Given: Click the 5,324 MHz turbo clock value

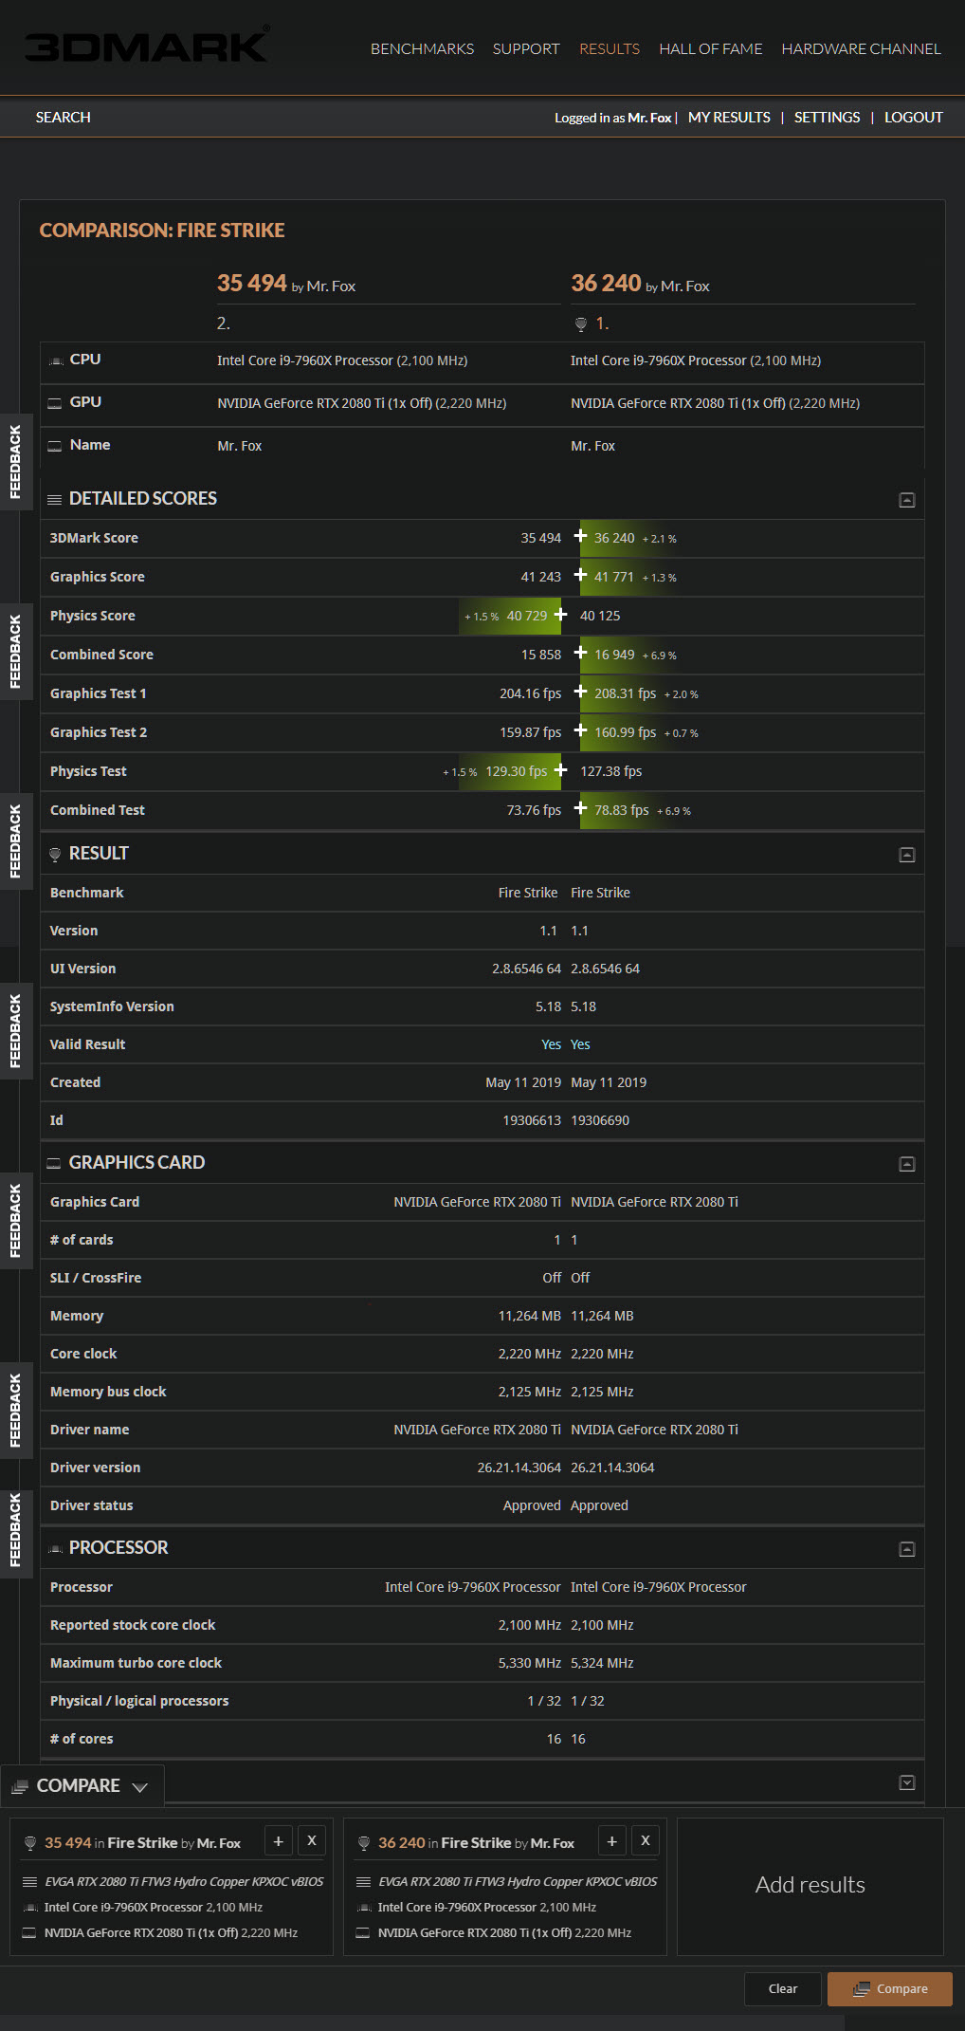Looking at the screenshot, I should [602, 1663].
